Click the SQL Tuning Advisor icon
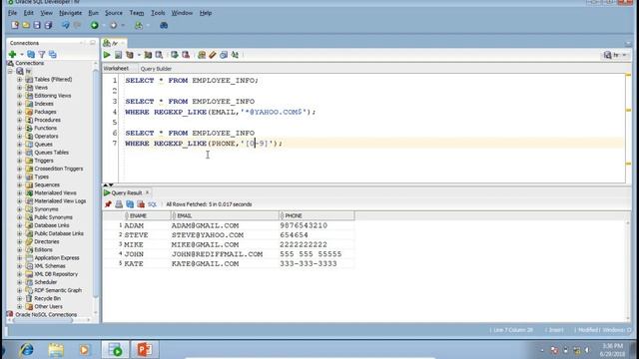This screenshot has height=359, width=639. click(159, 55)
